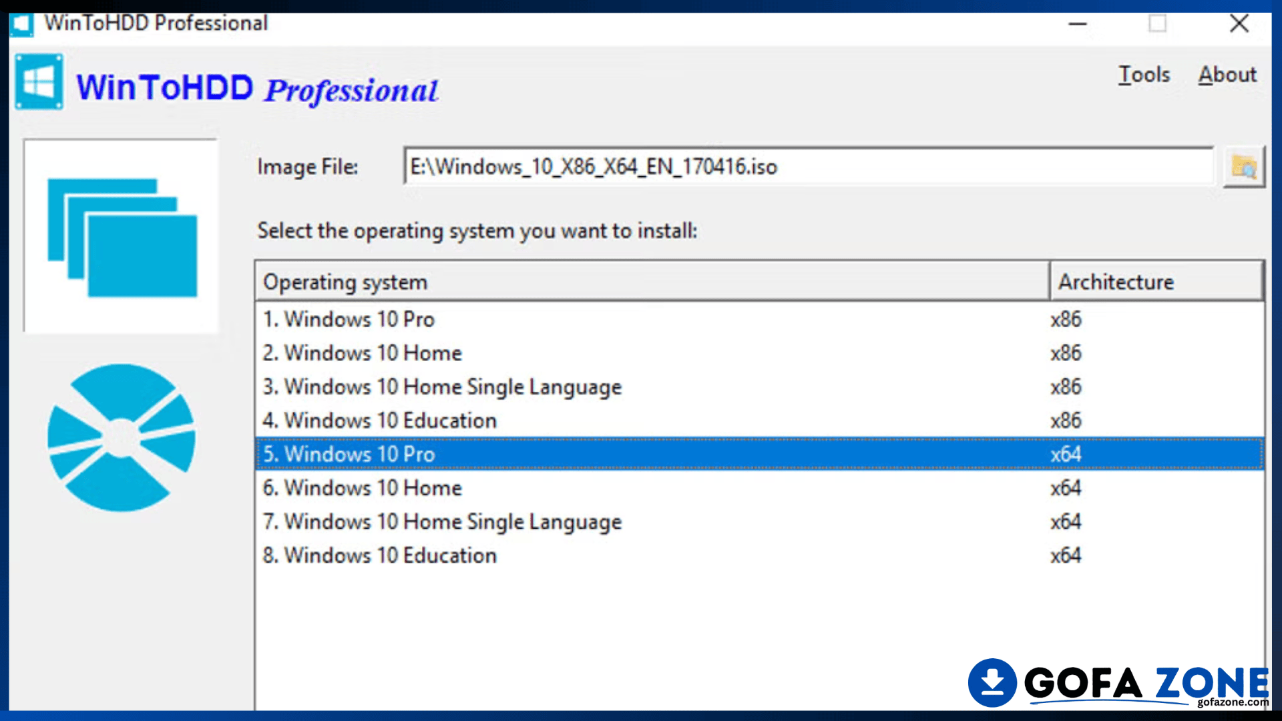Image resolution: width=1282 pixels, height=721 pixels.
Task: Open the Tools menu
Action: point(1144,75)
